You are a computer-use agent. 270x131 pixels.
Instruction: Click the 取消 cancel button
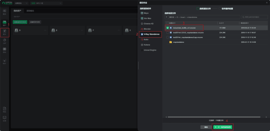coord(206,127)
